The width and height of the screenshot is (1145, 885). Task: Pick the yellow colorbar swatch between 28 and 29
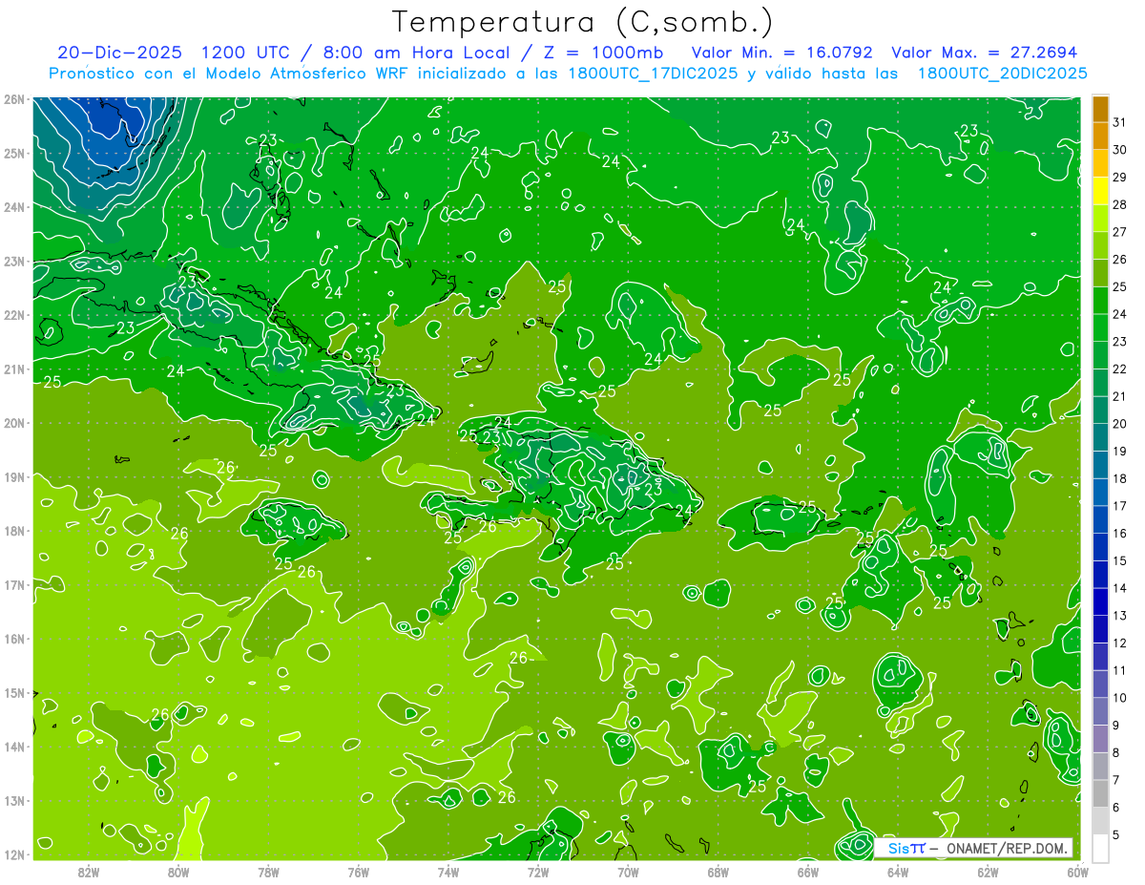click(x=1101, y=191)
